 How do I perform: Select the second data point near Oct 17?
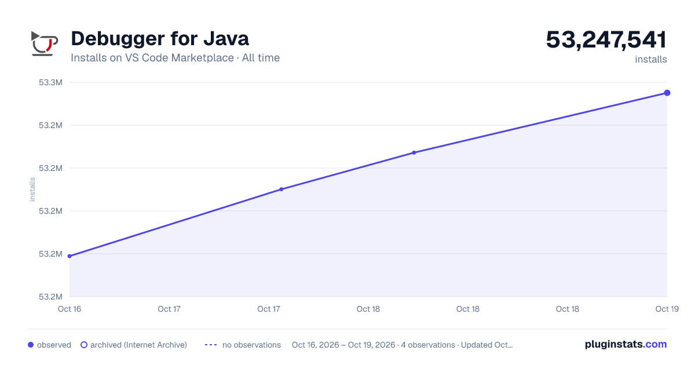281,189
